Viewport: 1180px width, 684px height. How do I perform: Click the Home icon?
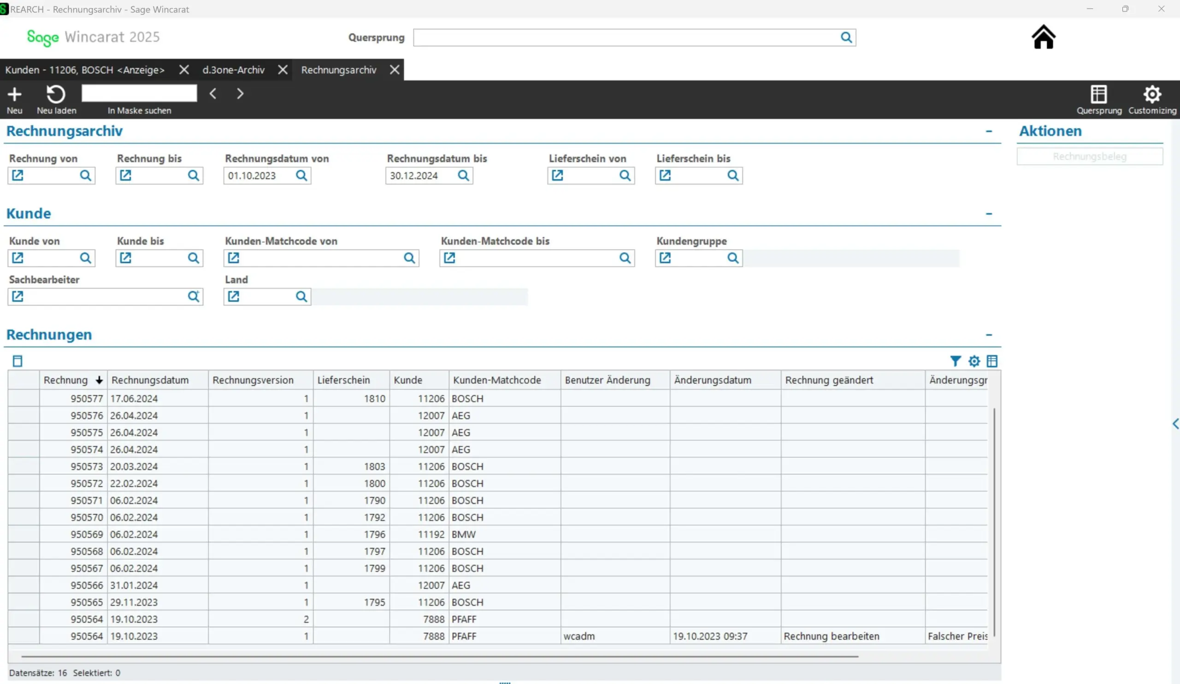[1043, 37]
